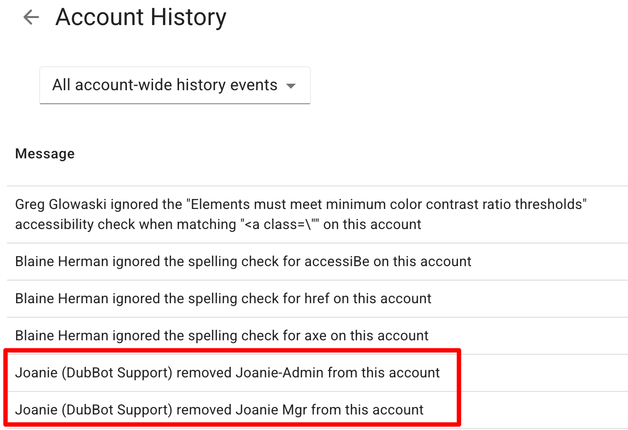
Task: Select the Account History page title
Action: click(140, 17)
